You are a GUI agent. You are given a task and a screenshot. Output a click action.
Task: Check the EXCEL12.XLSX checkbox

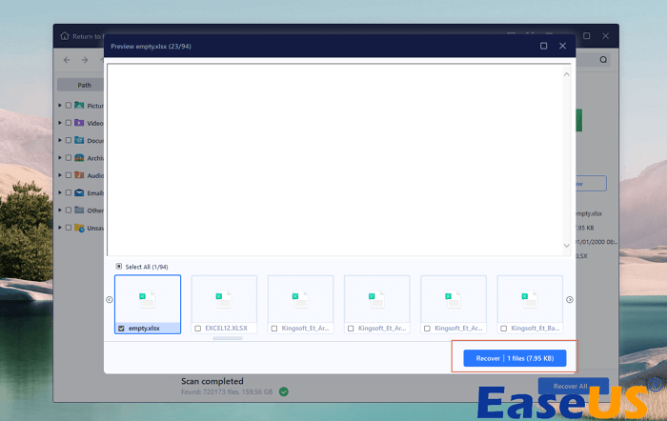tap(198, 329)
